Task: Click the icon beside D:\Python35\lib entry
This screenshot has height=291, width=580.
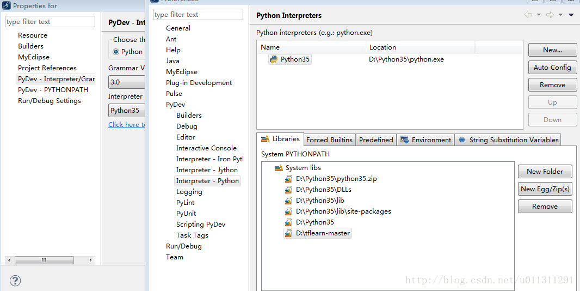Action: pyautogui.click(x=288, y=201)
